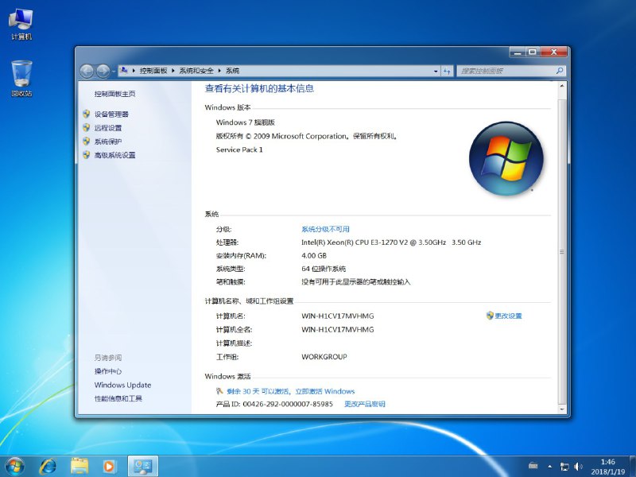Image resolution: width=636 pixels, height=477 pixels.
Task: Activate Windows now via 30-day link
Action: pos(290,391)
